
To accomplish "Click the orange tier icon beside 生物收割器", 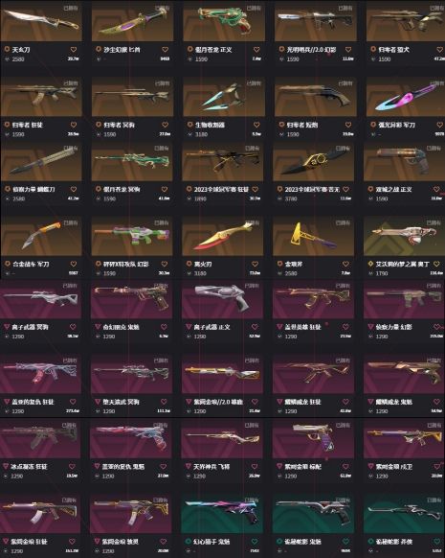I will [190, 125].
